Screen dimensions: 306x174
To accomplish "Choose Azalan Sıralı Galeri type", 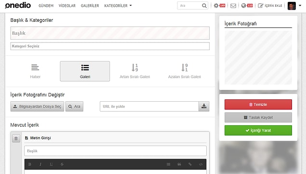I will pos(185,71).
